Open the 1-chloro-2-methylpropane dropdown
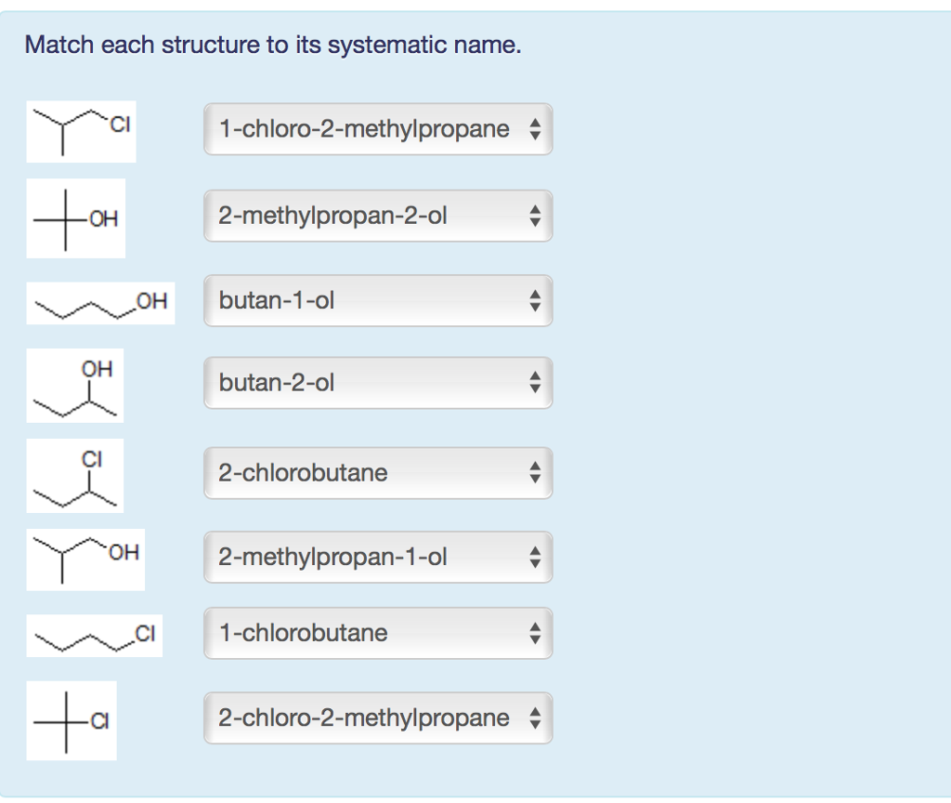This screenshot has height=803, width=951. (x=378, y=128)
